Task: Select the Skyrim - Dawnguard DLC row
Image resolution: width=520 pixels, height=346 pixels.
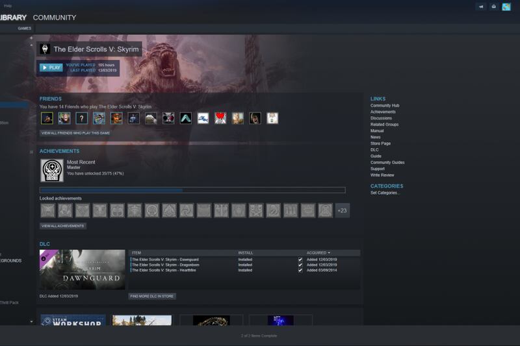Action: (245, 260)
